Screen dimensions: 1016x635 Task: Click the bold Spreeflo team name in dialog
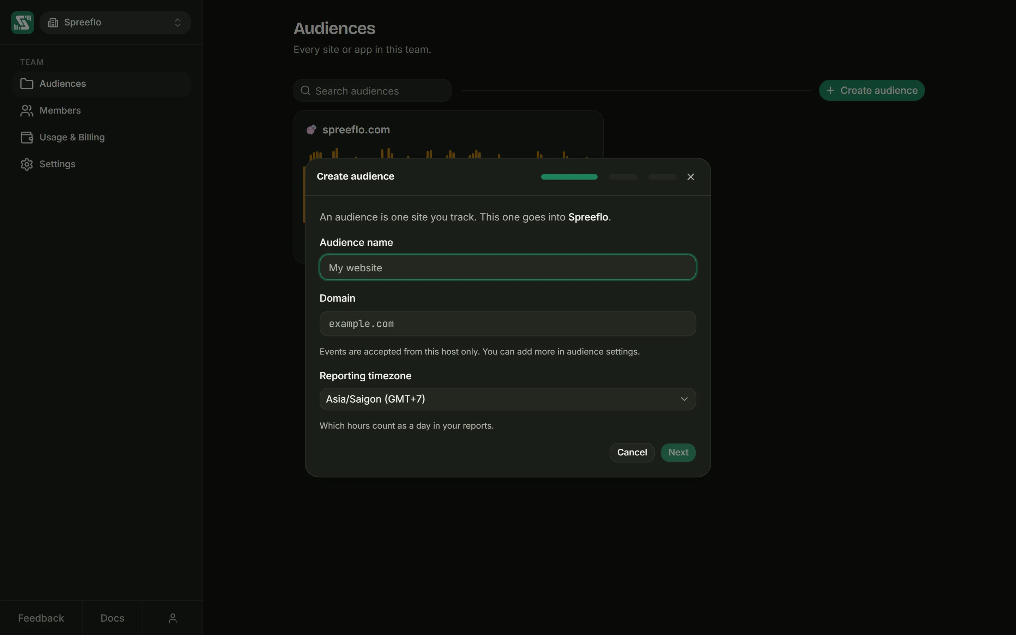(588, 217)
